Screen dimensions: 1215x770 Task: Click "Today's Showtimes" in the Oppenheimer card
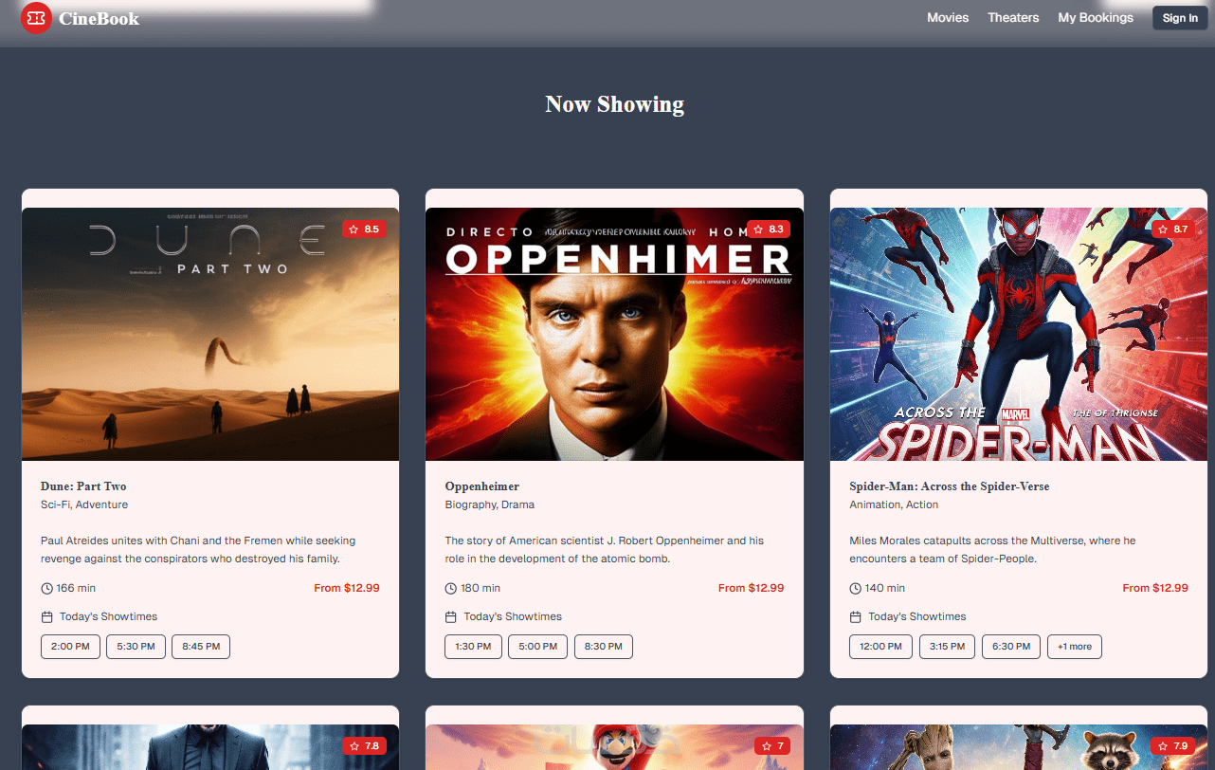pyautogui.click(x=513, y=616)
